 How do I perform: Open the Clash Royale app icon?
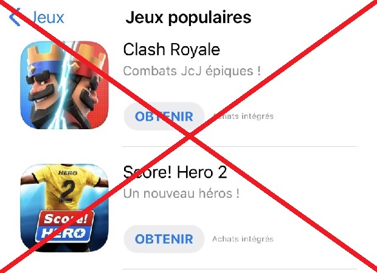[64, 85]
